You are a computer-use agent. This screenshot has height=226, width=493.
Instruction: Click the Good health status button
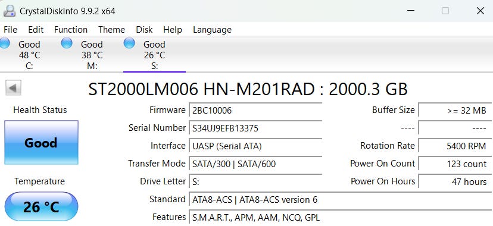point(41,143)
